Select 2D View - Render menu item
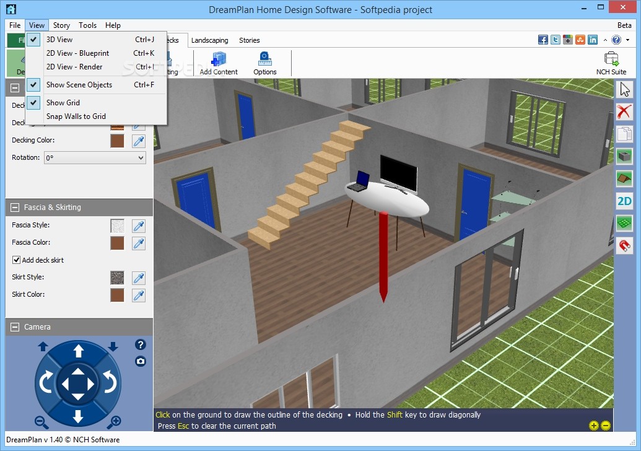Image resolution: width=641 pixels, height=451 pixels. [x=96, y=67]
